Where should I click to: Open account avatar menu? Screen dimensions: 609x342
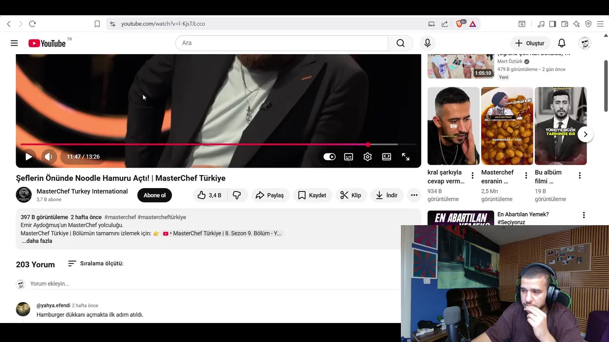585,43
